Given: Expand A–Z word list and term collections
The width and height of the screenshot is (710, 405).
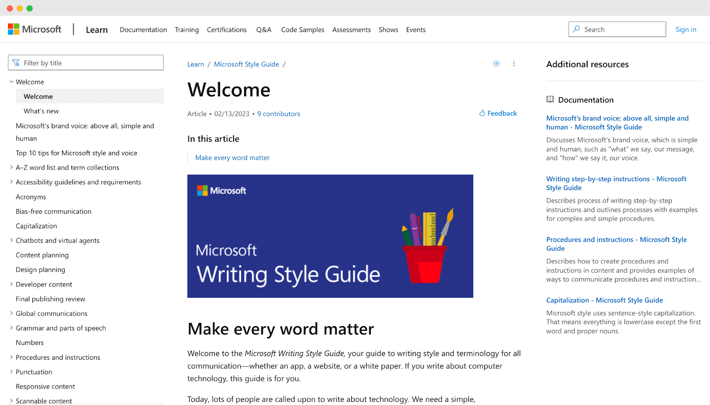Looking at the screenshot, I should click(11, 167).
